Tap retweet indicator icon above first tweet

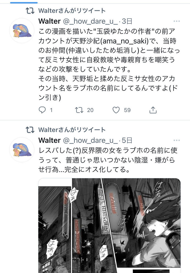30,11
